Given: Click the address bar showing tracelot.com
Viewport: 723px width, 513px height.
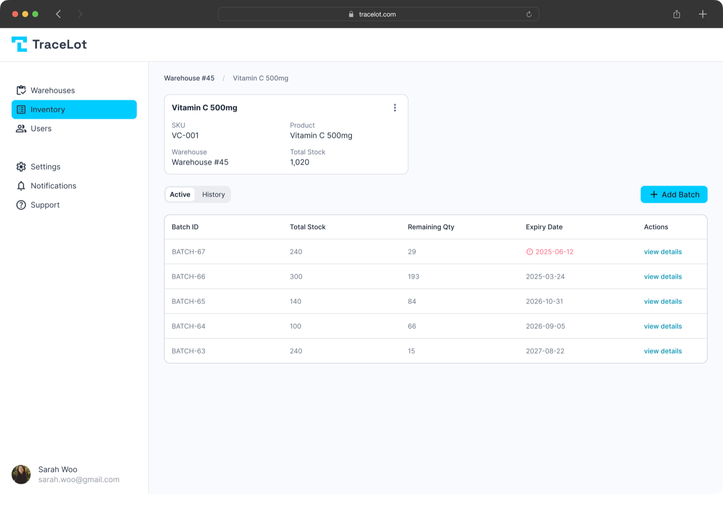Looking at the screenshot, I should (378, 14).
